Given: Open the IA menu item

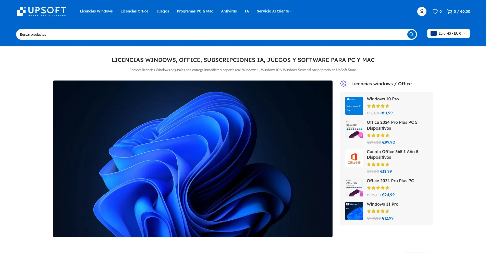Looking at the screenshot, I should [x=247, y=11].
